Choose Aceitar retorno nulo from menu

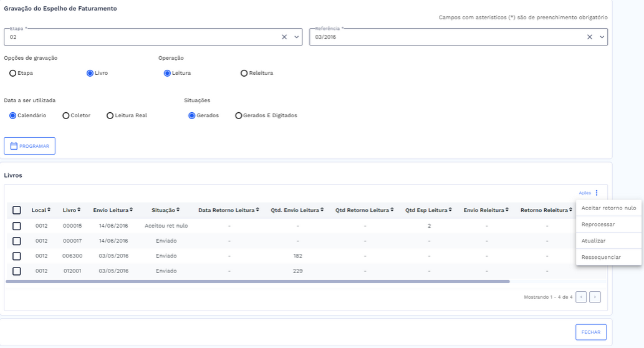(608, 208)
